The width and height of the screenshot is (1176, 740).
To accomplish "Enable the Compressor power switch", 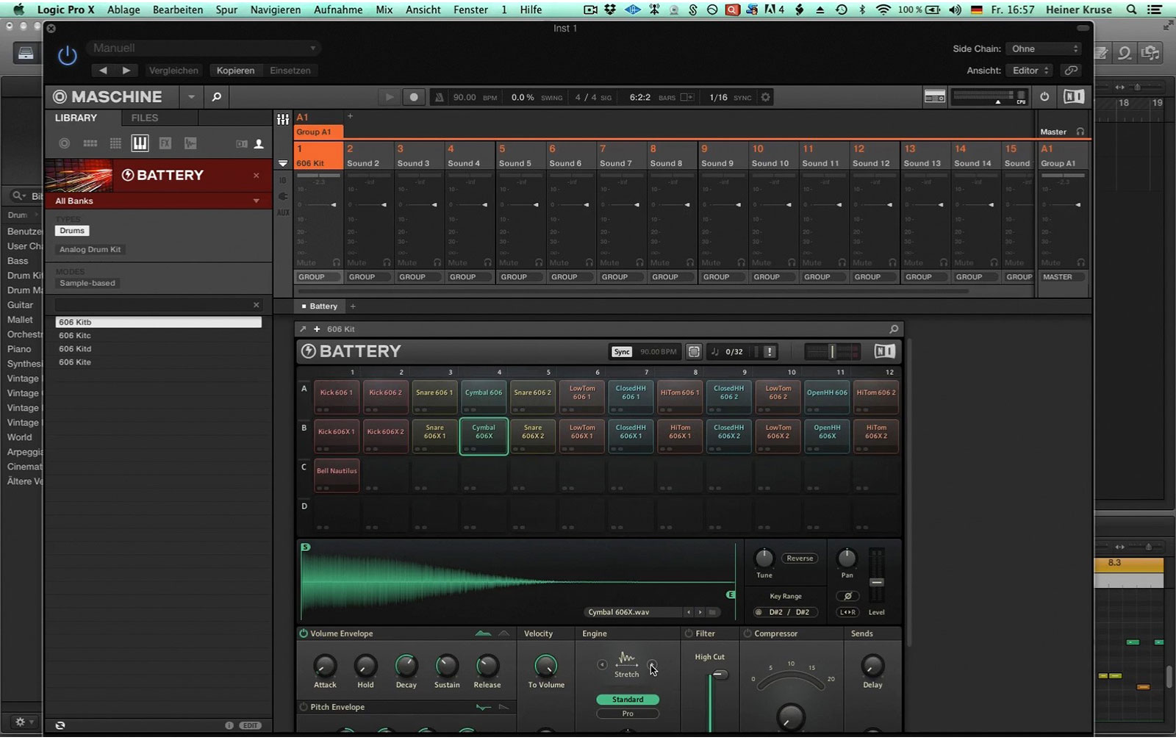I will 747,633.
